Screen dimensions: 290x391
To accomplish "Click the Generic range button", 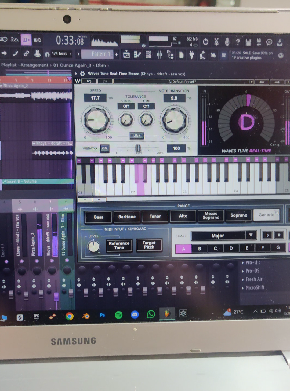I will tap(266, 215).
